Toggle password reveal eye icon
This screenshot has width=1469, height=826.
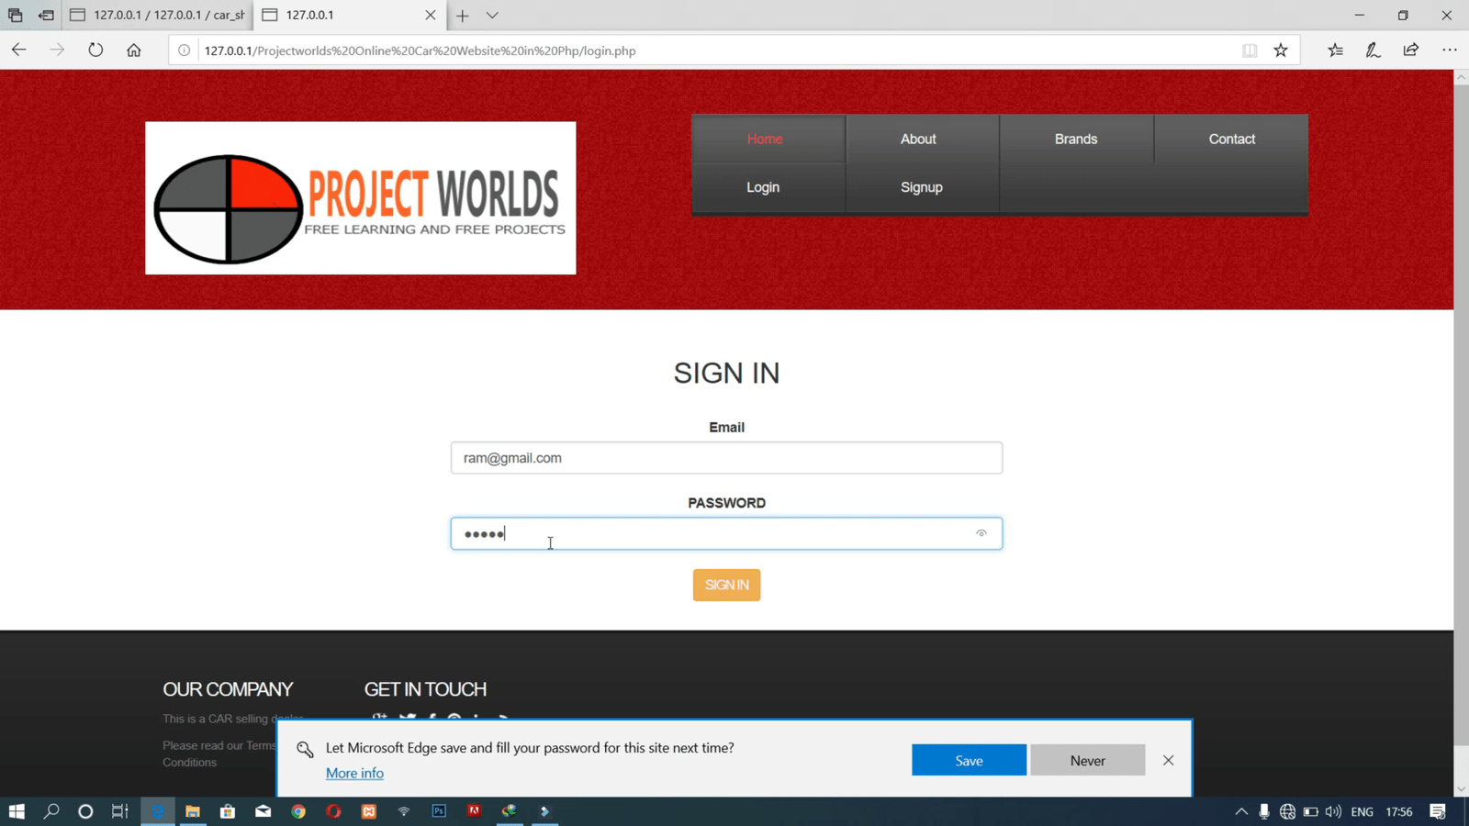[981, 533]
